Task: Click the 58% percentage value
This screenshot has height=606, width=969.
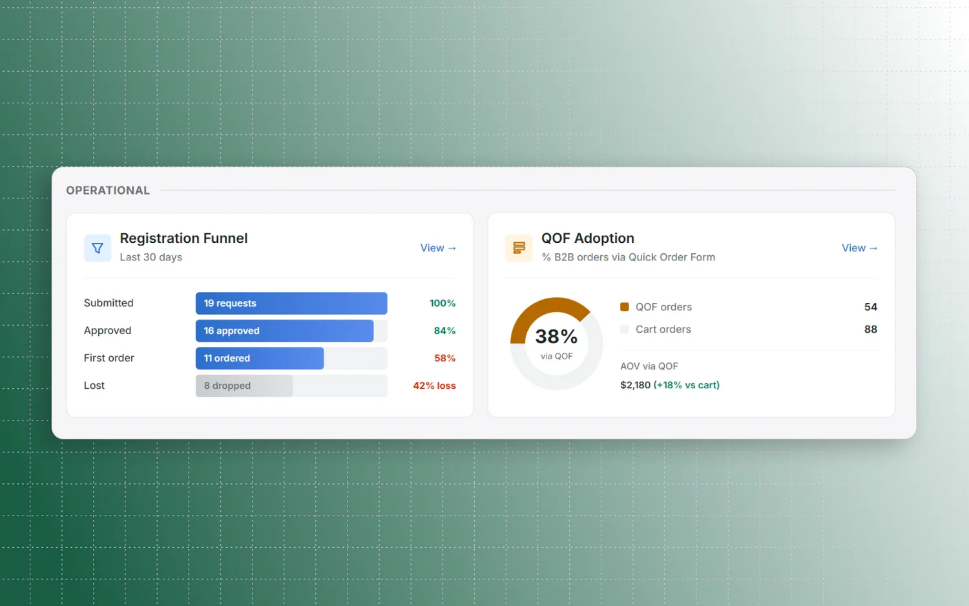Action: click(444, 358)
